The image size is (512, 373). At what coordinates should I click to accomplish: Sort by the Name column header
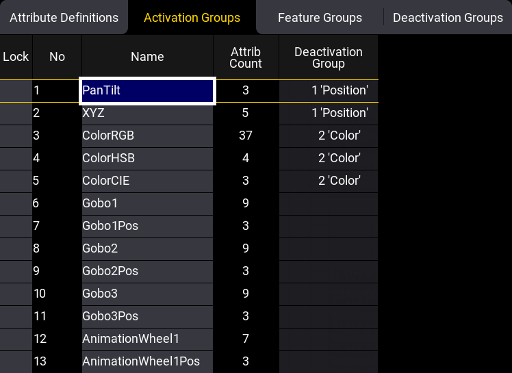click(x=147, y=57)
